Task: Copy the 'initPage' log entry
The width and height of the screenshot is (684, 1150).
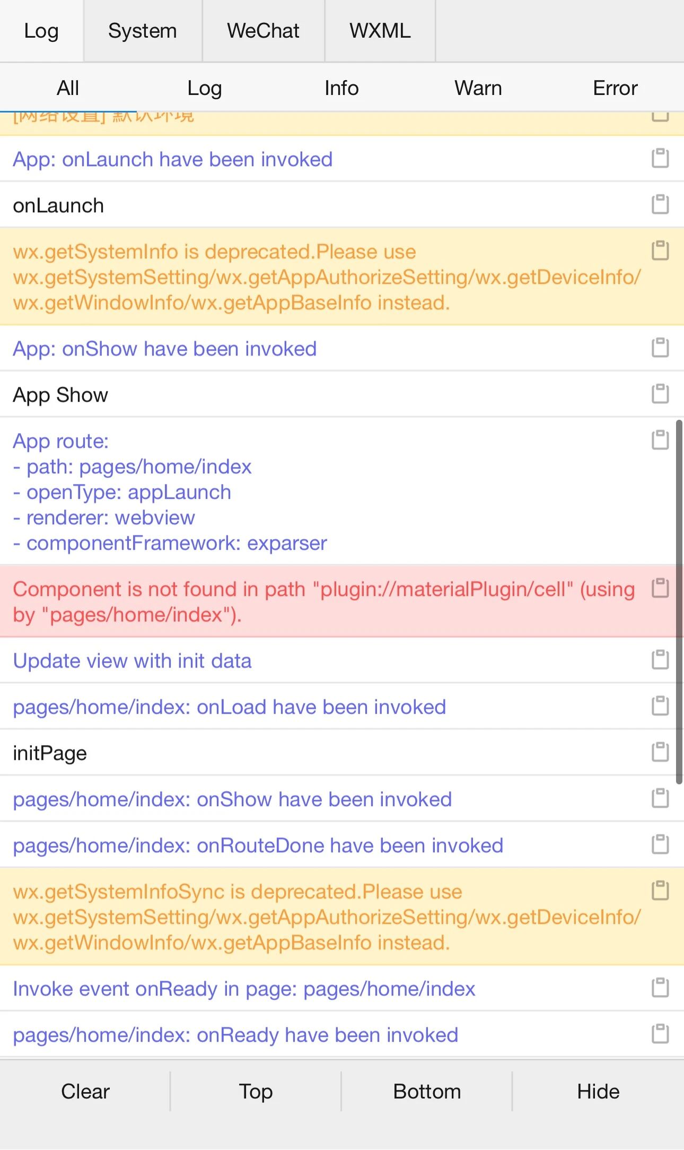Action: 660,752
